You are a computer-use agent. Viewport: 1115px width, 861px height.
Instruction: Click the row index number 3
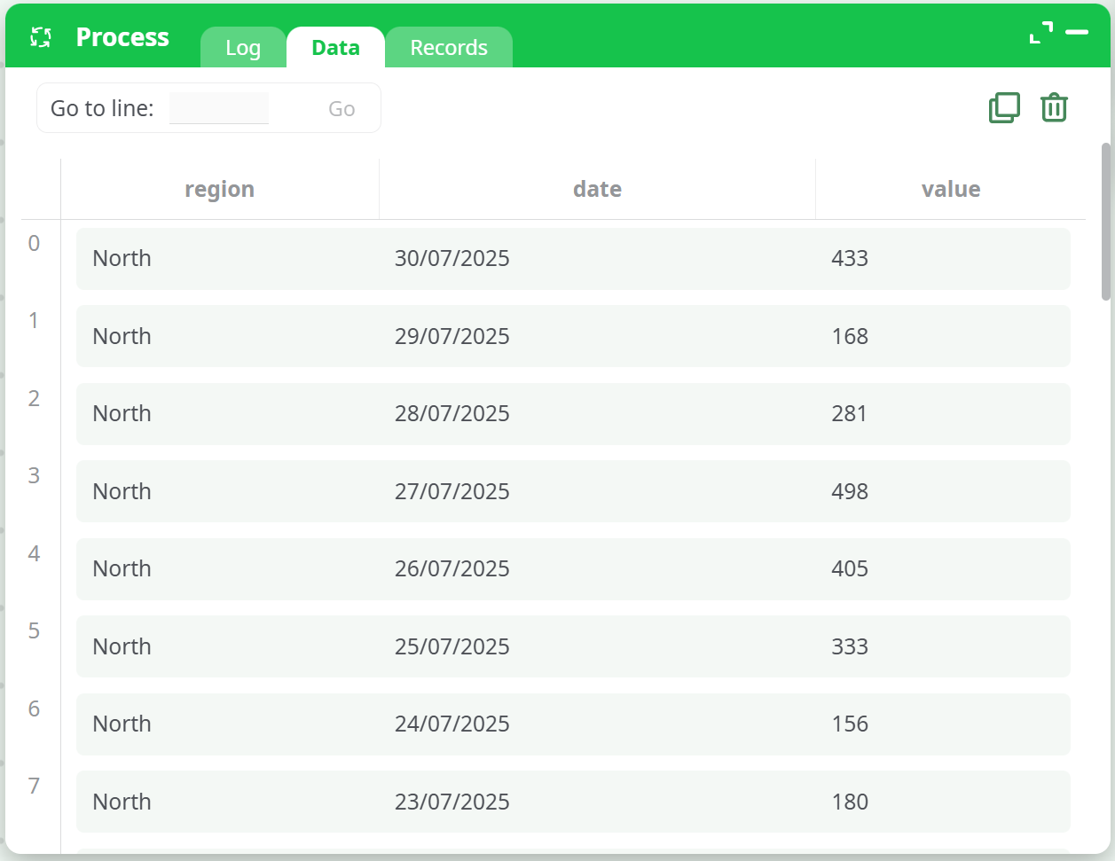(34, 475)
